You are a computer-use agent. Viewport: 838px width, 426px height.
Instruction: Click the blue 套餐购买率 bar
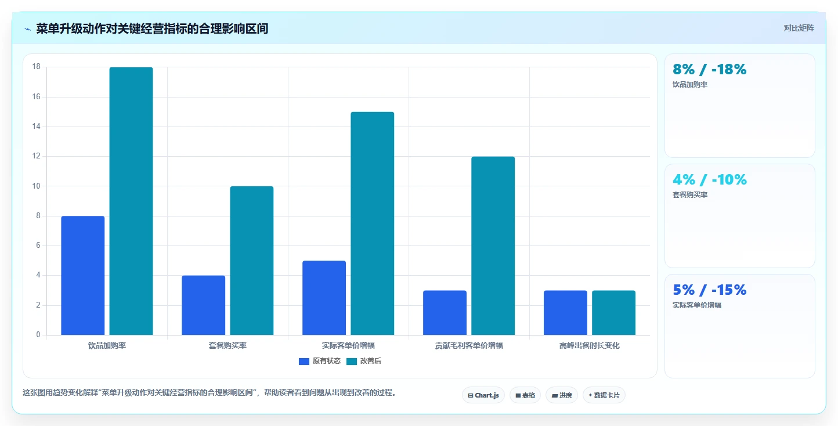pos(204,305)
